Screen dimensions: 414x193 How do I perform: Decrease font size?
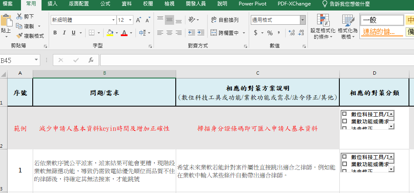coord(148,20)
